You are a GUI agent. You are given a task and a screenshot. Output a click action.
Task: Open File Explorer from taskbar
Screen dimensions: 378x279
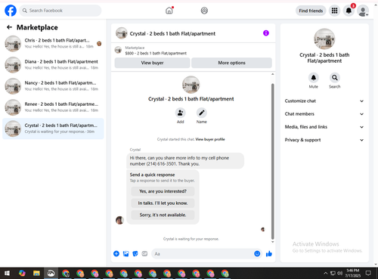tap(36, 273)
